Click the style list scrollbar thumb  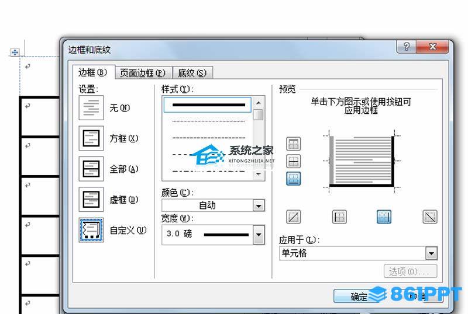click(x=259, y=115)
